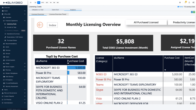Open the License.Overview Trend sub-tab
The height and width of the screenshot is (110, 196).
58,14
